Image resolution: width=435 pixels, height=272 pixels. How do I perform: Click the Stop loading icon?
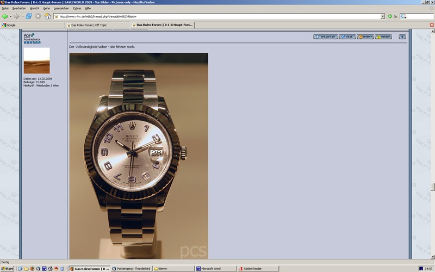(38, 16)
